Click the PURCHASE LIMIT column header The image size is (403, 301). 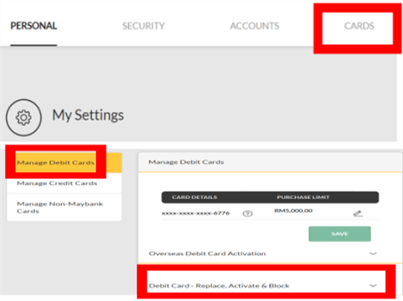pos(303,197)
